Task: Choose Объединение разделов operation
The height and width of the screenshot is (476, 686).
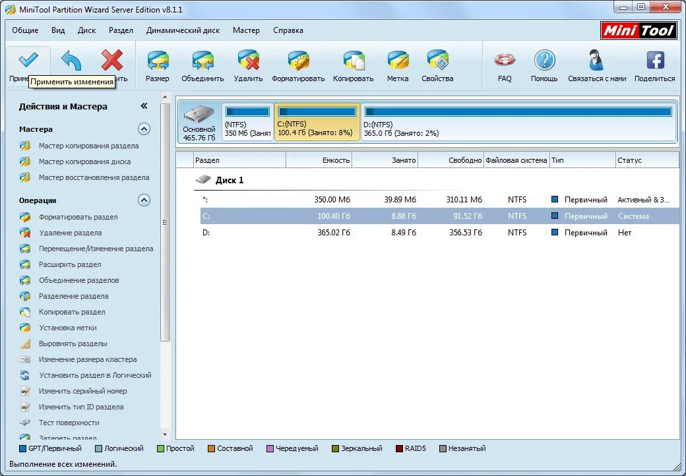Action: click(78, 280)
